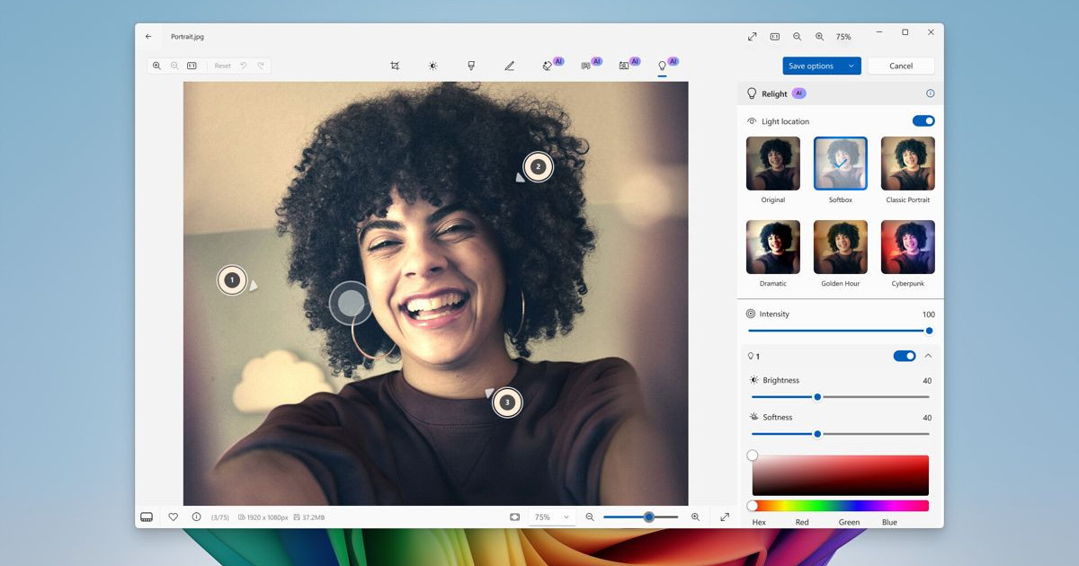Undo the last edit
The image size is (1079, 566).
point(243,66)
